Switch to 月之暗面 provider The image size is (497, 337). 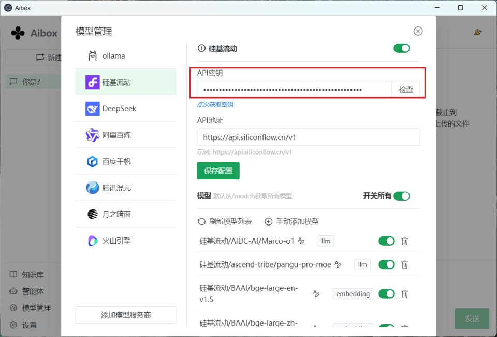click(126, 214)
